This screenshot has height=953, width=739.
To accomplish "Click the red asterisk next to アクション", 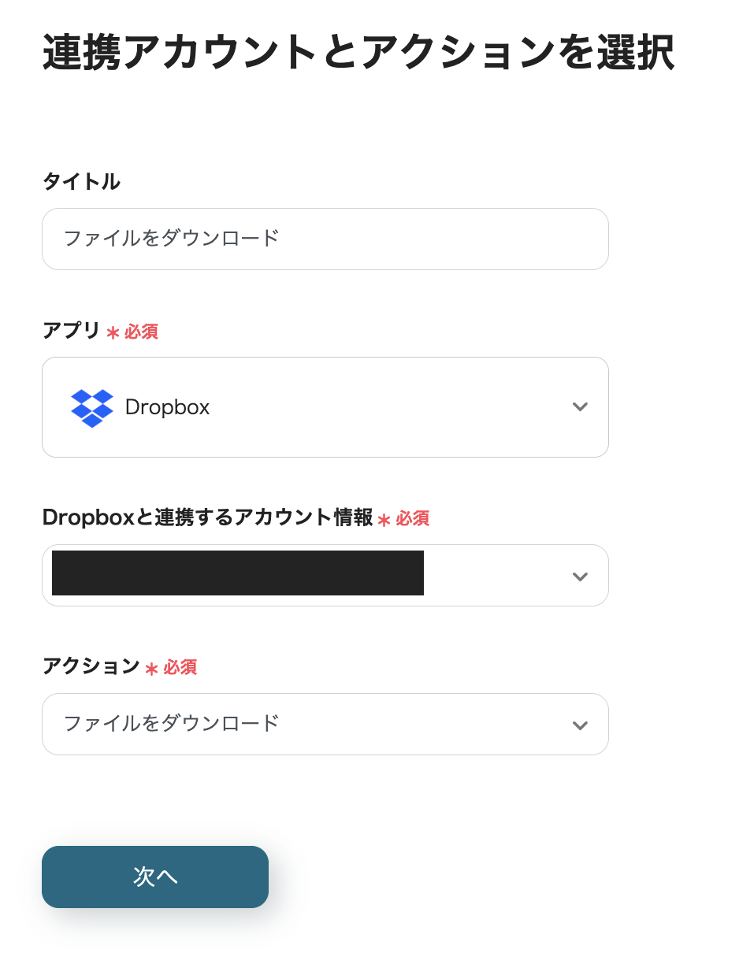I will (x=151, y=668).
